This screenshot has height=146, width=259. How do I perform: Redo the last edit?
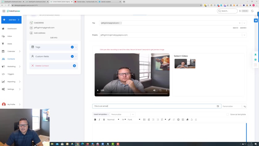[x=196, y=119]
